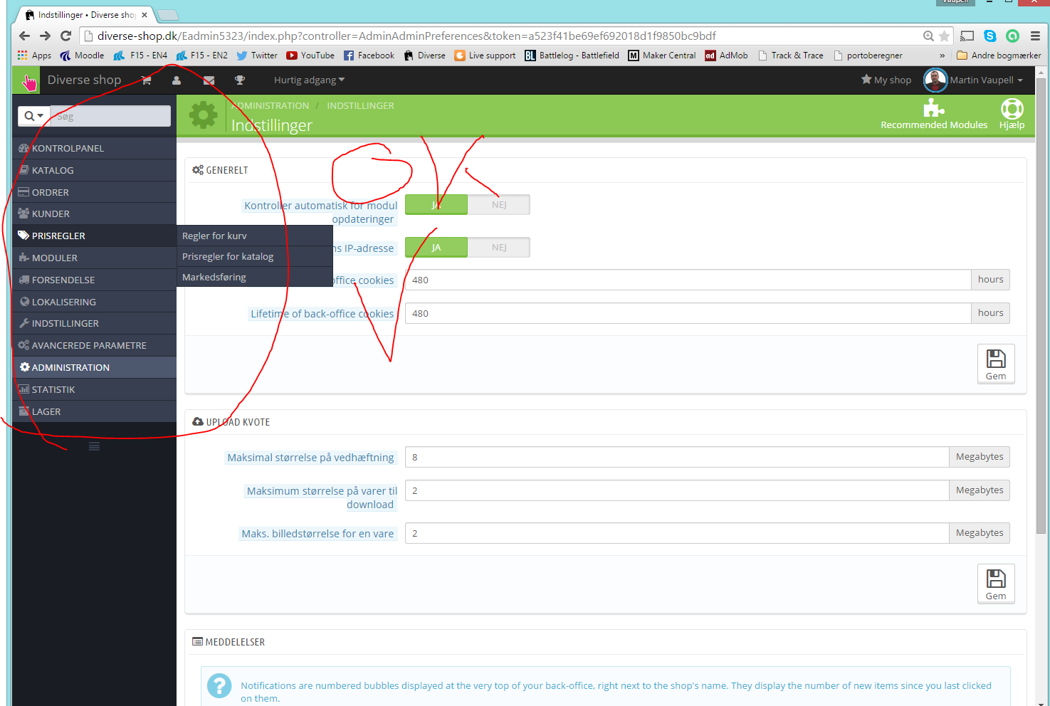Select Markedsføring submenu item

(x=255, y=277)
